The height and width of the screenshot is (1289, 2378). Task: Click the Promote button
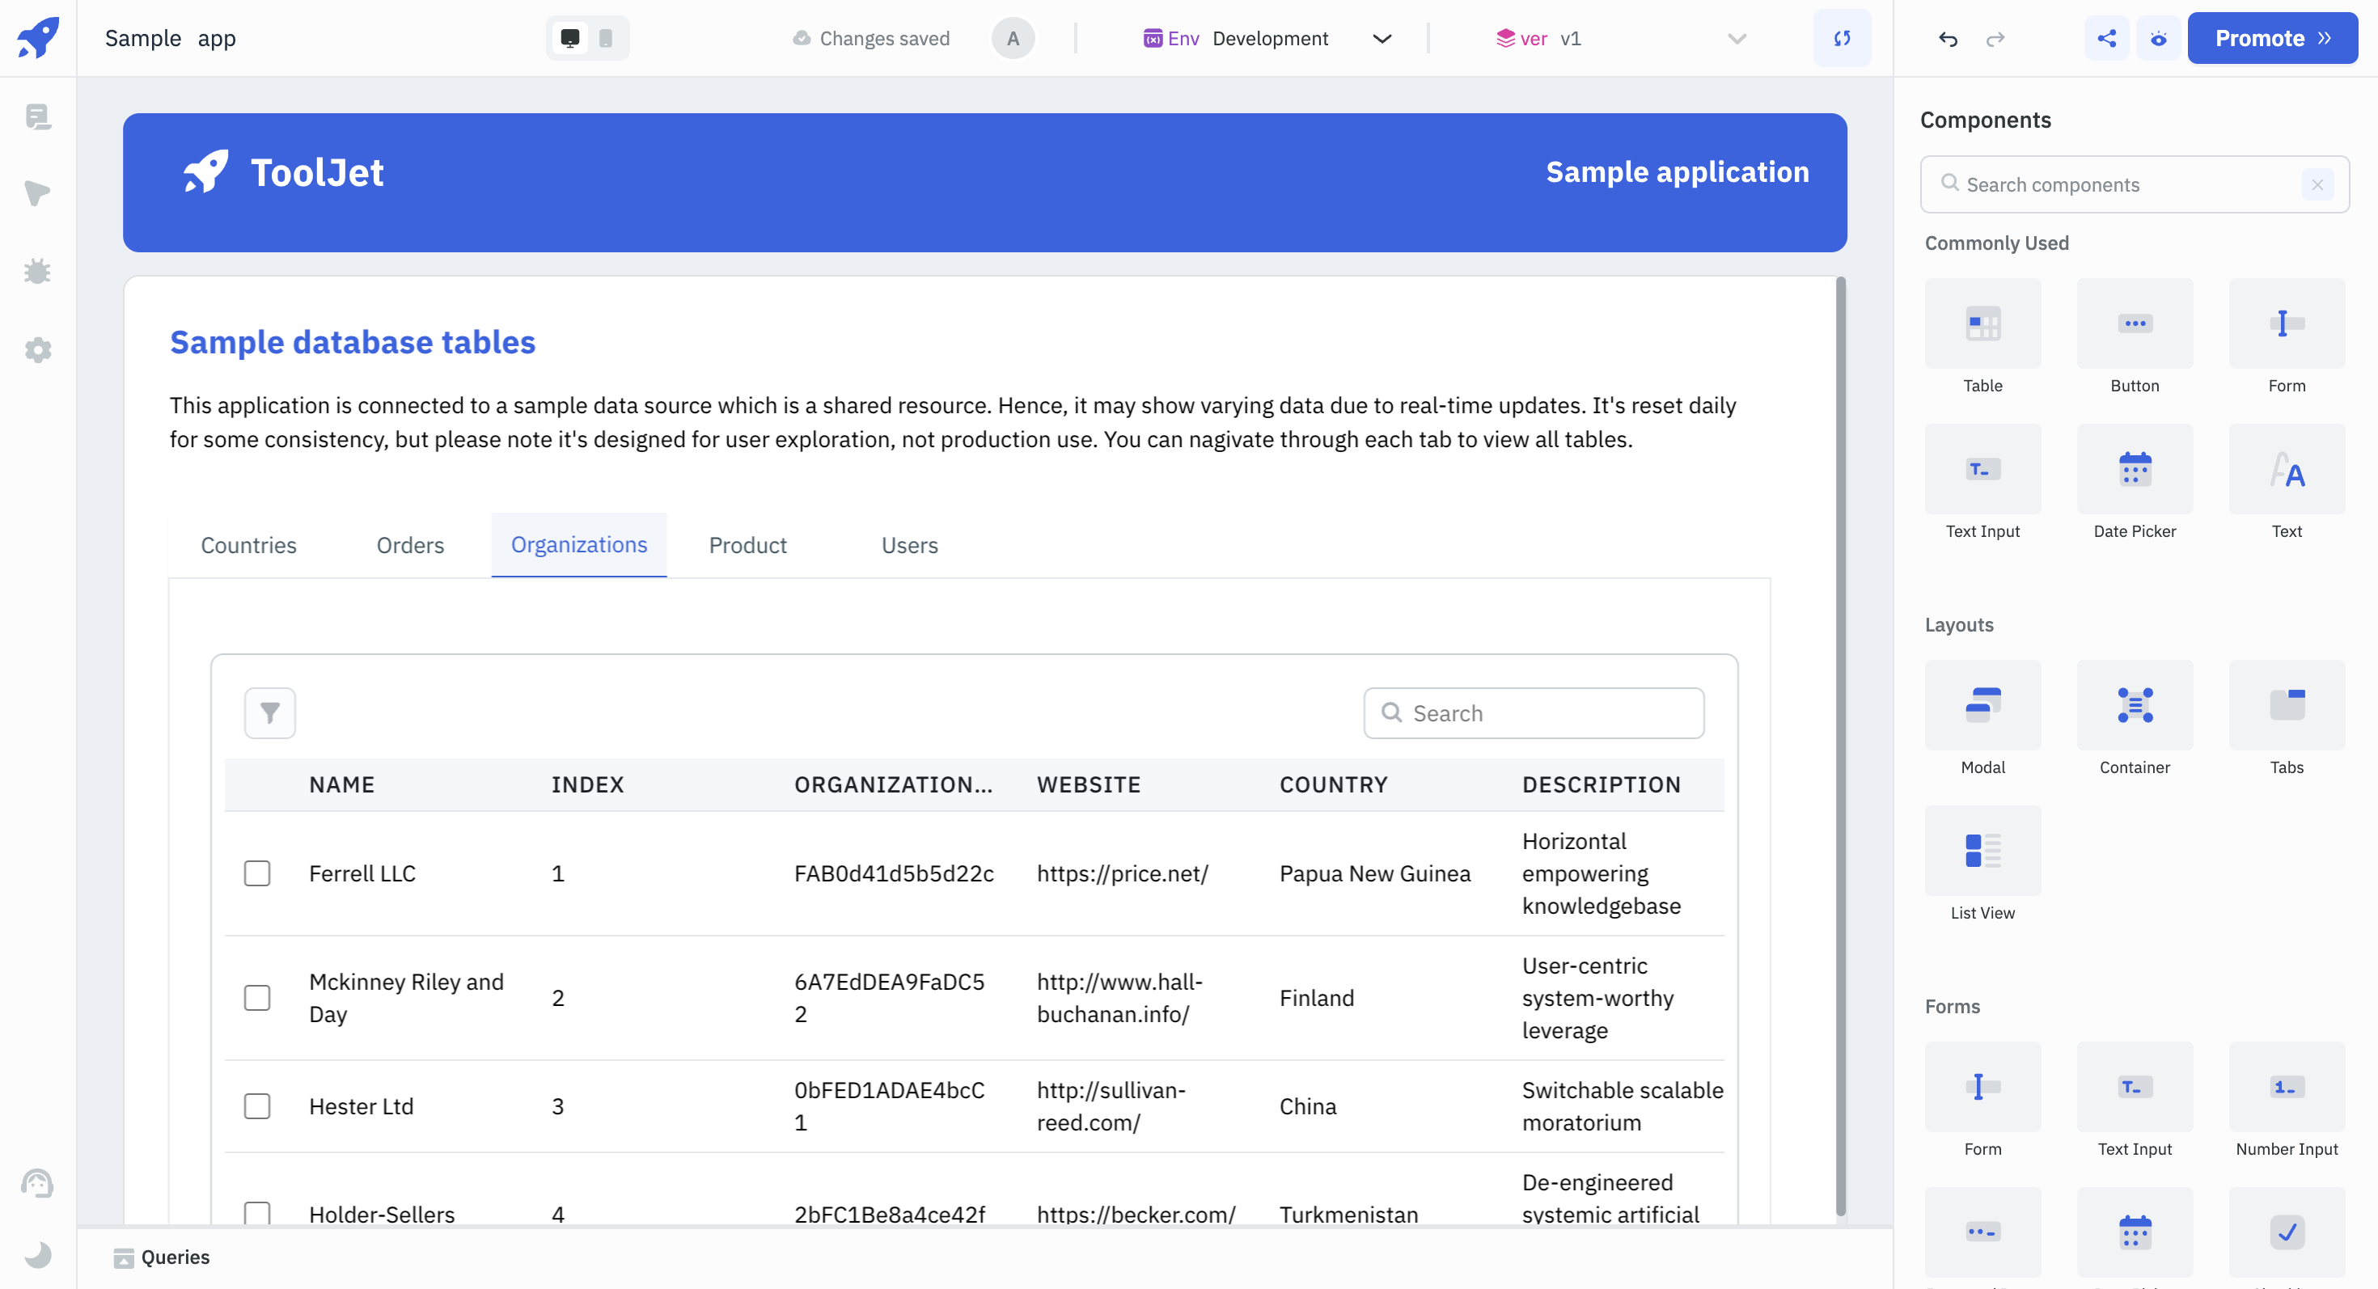2272,38
